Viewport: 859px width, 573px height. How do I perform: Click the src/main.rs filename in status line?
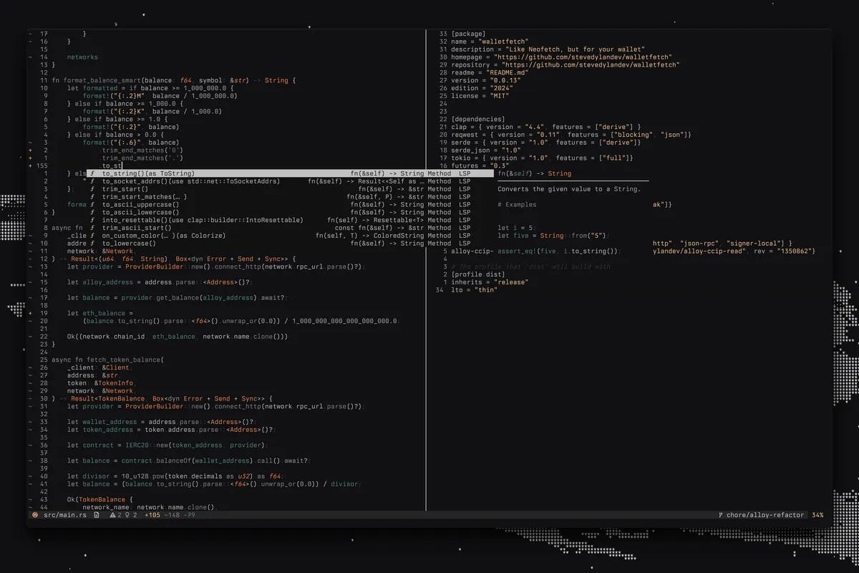coord(64,515)
